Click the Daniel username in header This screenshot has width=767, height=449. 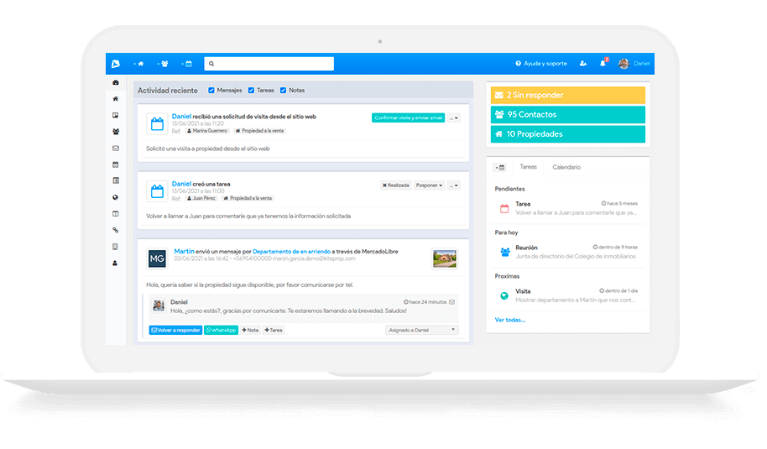pyautogui.click(x=641, y=64)
